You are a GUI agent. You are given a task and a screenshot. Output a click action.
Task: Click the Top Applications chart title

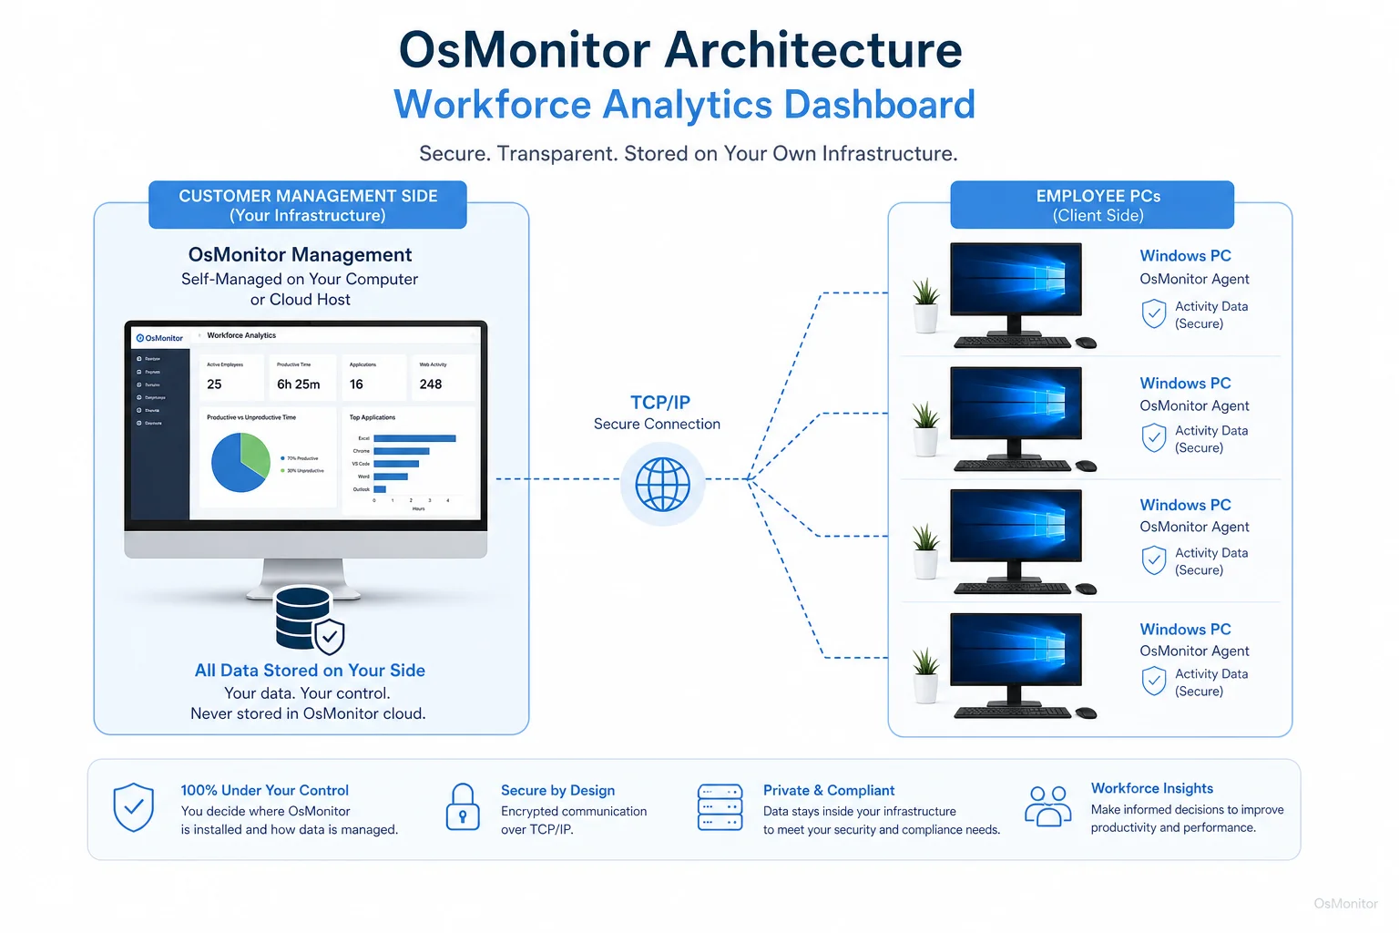coord(373,417)
